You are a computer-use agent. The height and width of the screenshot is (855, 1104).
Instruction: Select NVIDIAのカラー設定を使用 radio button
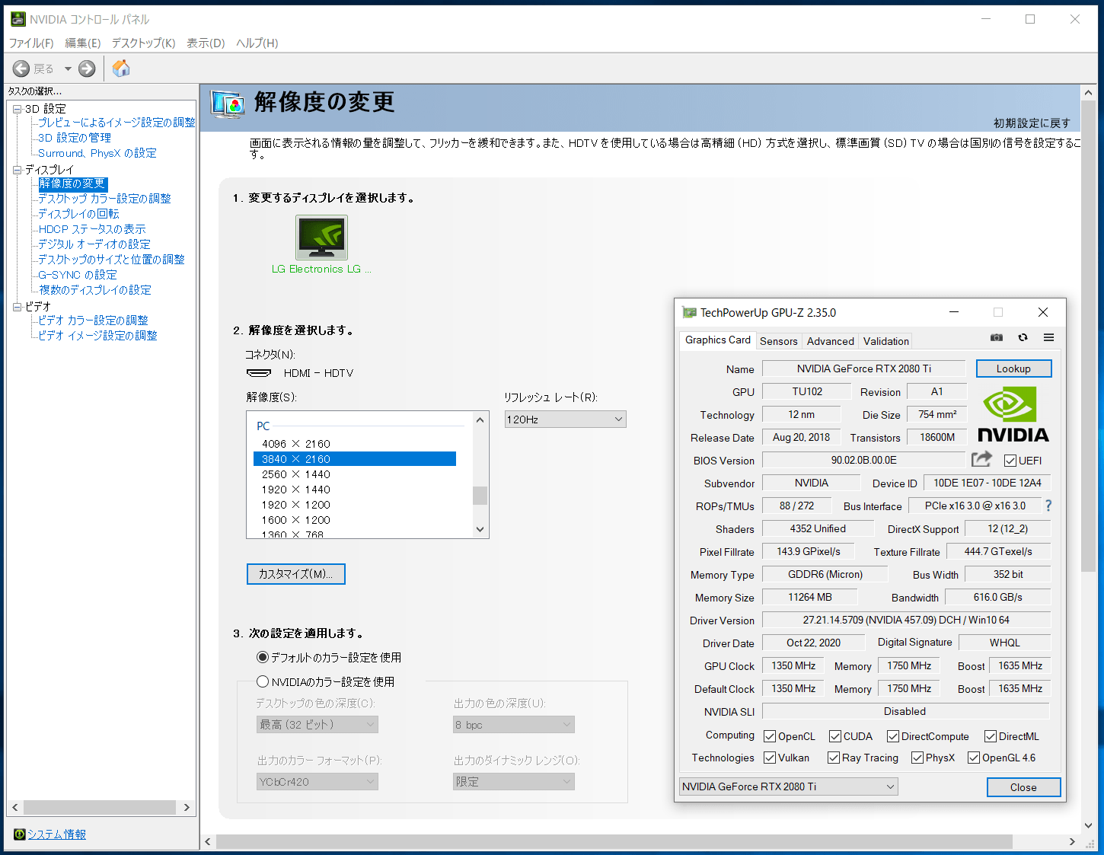(x=263, y=681)
